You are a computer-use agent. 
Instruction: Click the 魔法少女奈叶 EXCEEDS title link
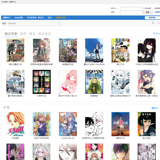[x=94, y=64]
